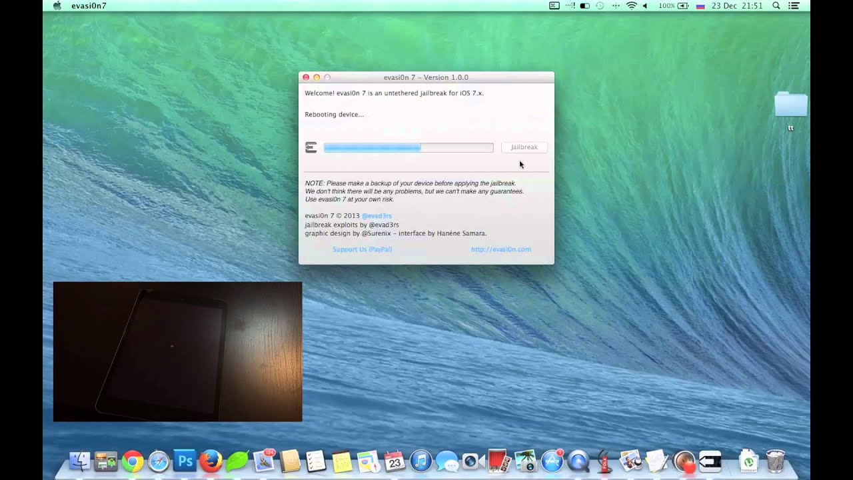Open yellow Stickies notes in Dock
853x480 pixels.
click(x=342, y=461)
